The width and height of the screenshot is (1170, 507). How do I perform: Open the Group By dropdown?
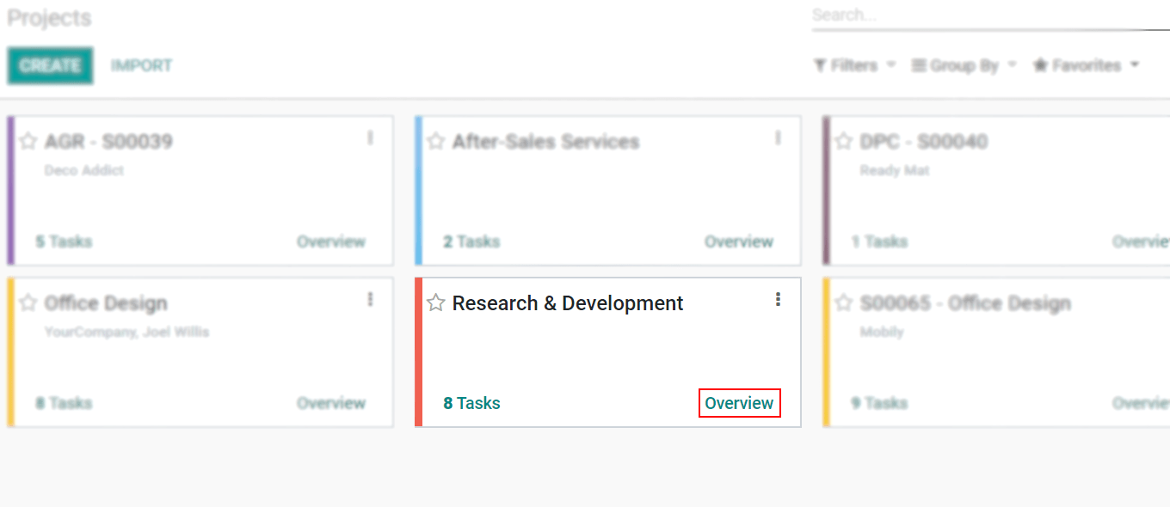964,65
